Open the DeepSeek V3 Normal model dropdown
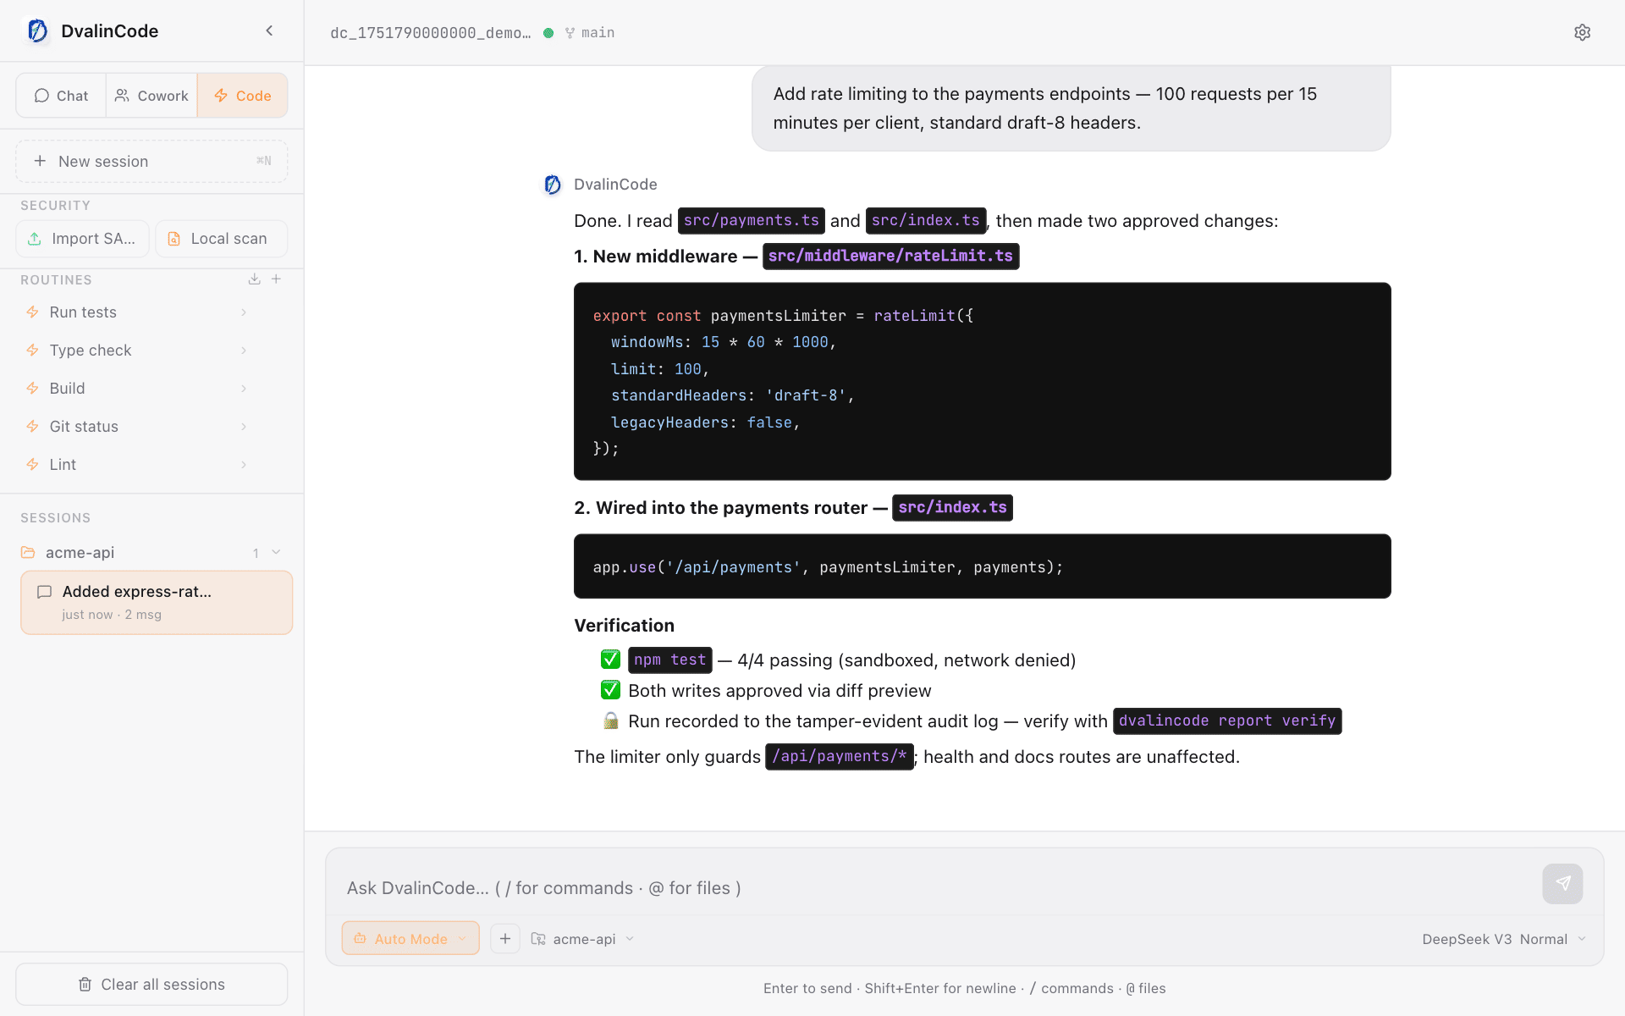Image resolution: width=1625 pixels, height=1016 pixels. tap(1504, 939)
